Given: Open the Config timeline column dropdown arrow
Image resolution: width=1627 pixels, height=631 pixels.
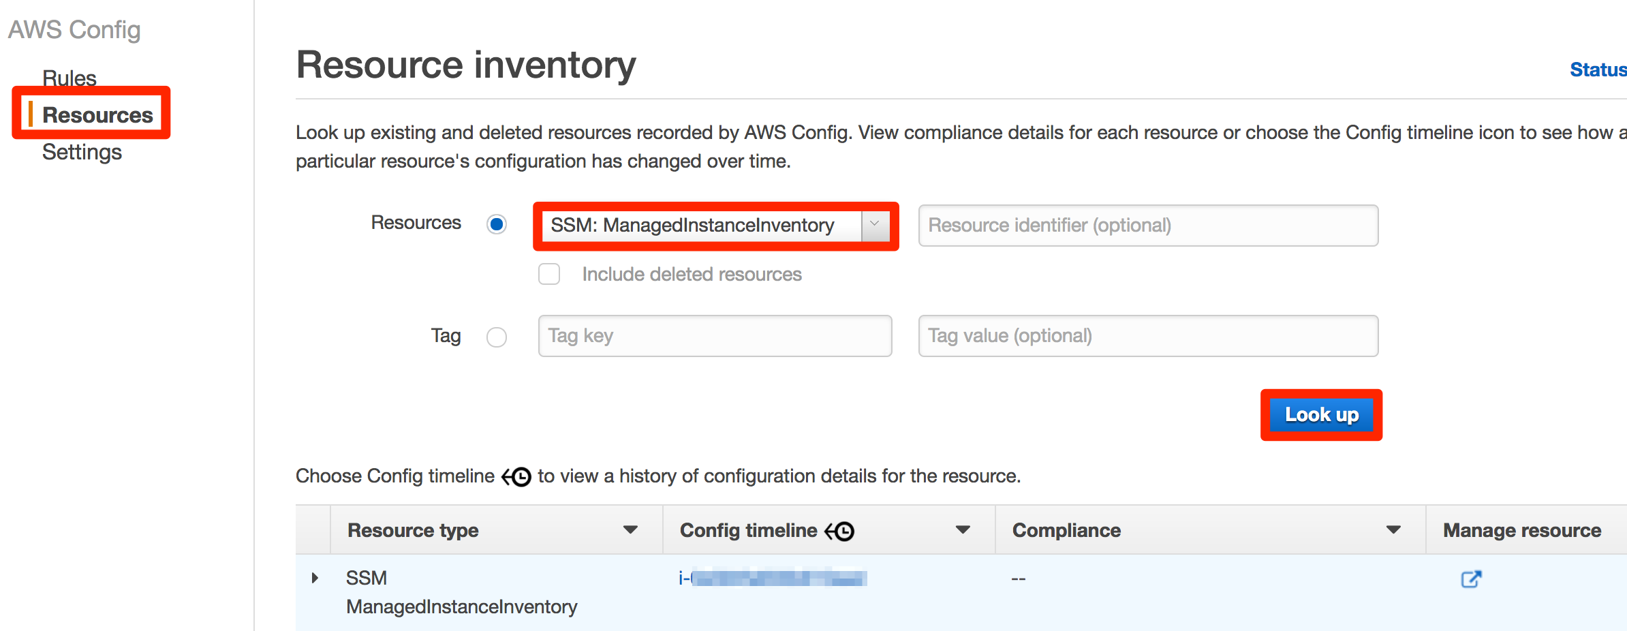Looking at the screenshot, I should (x=963, y=529).
